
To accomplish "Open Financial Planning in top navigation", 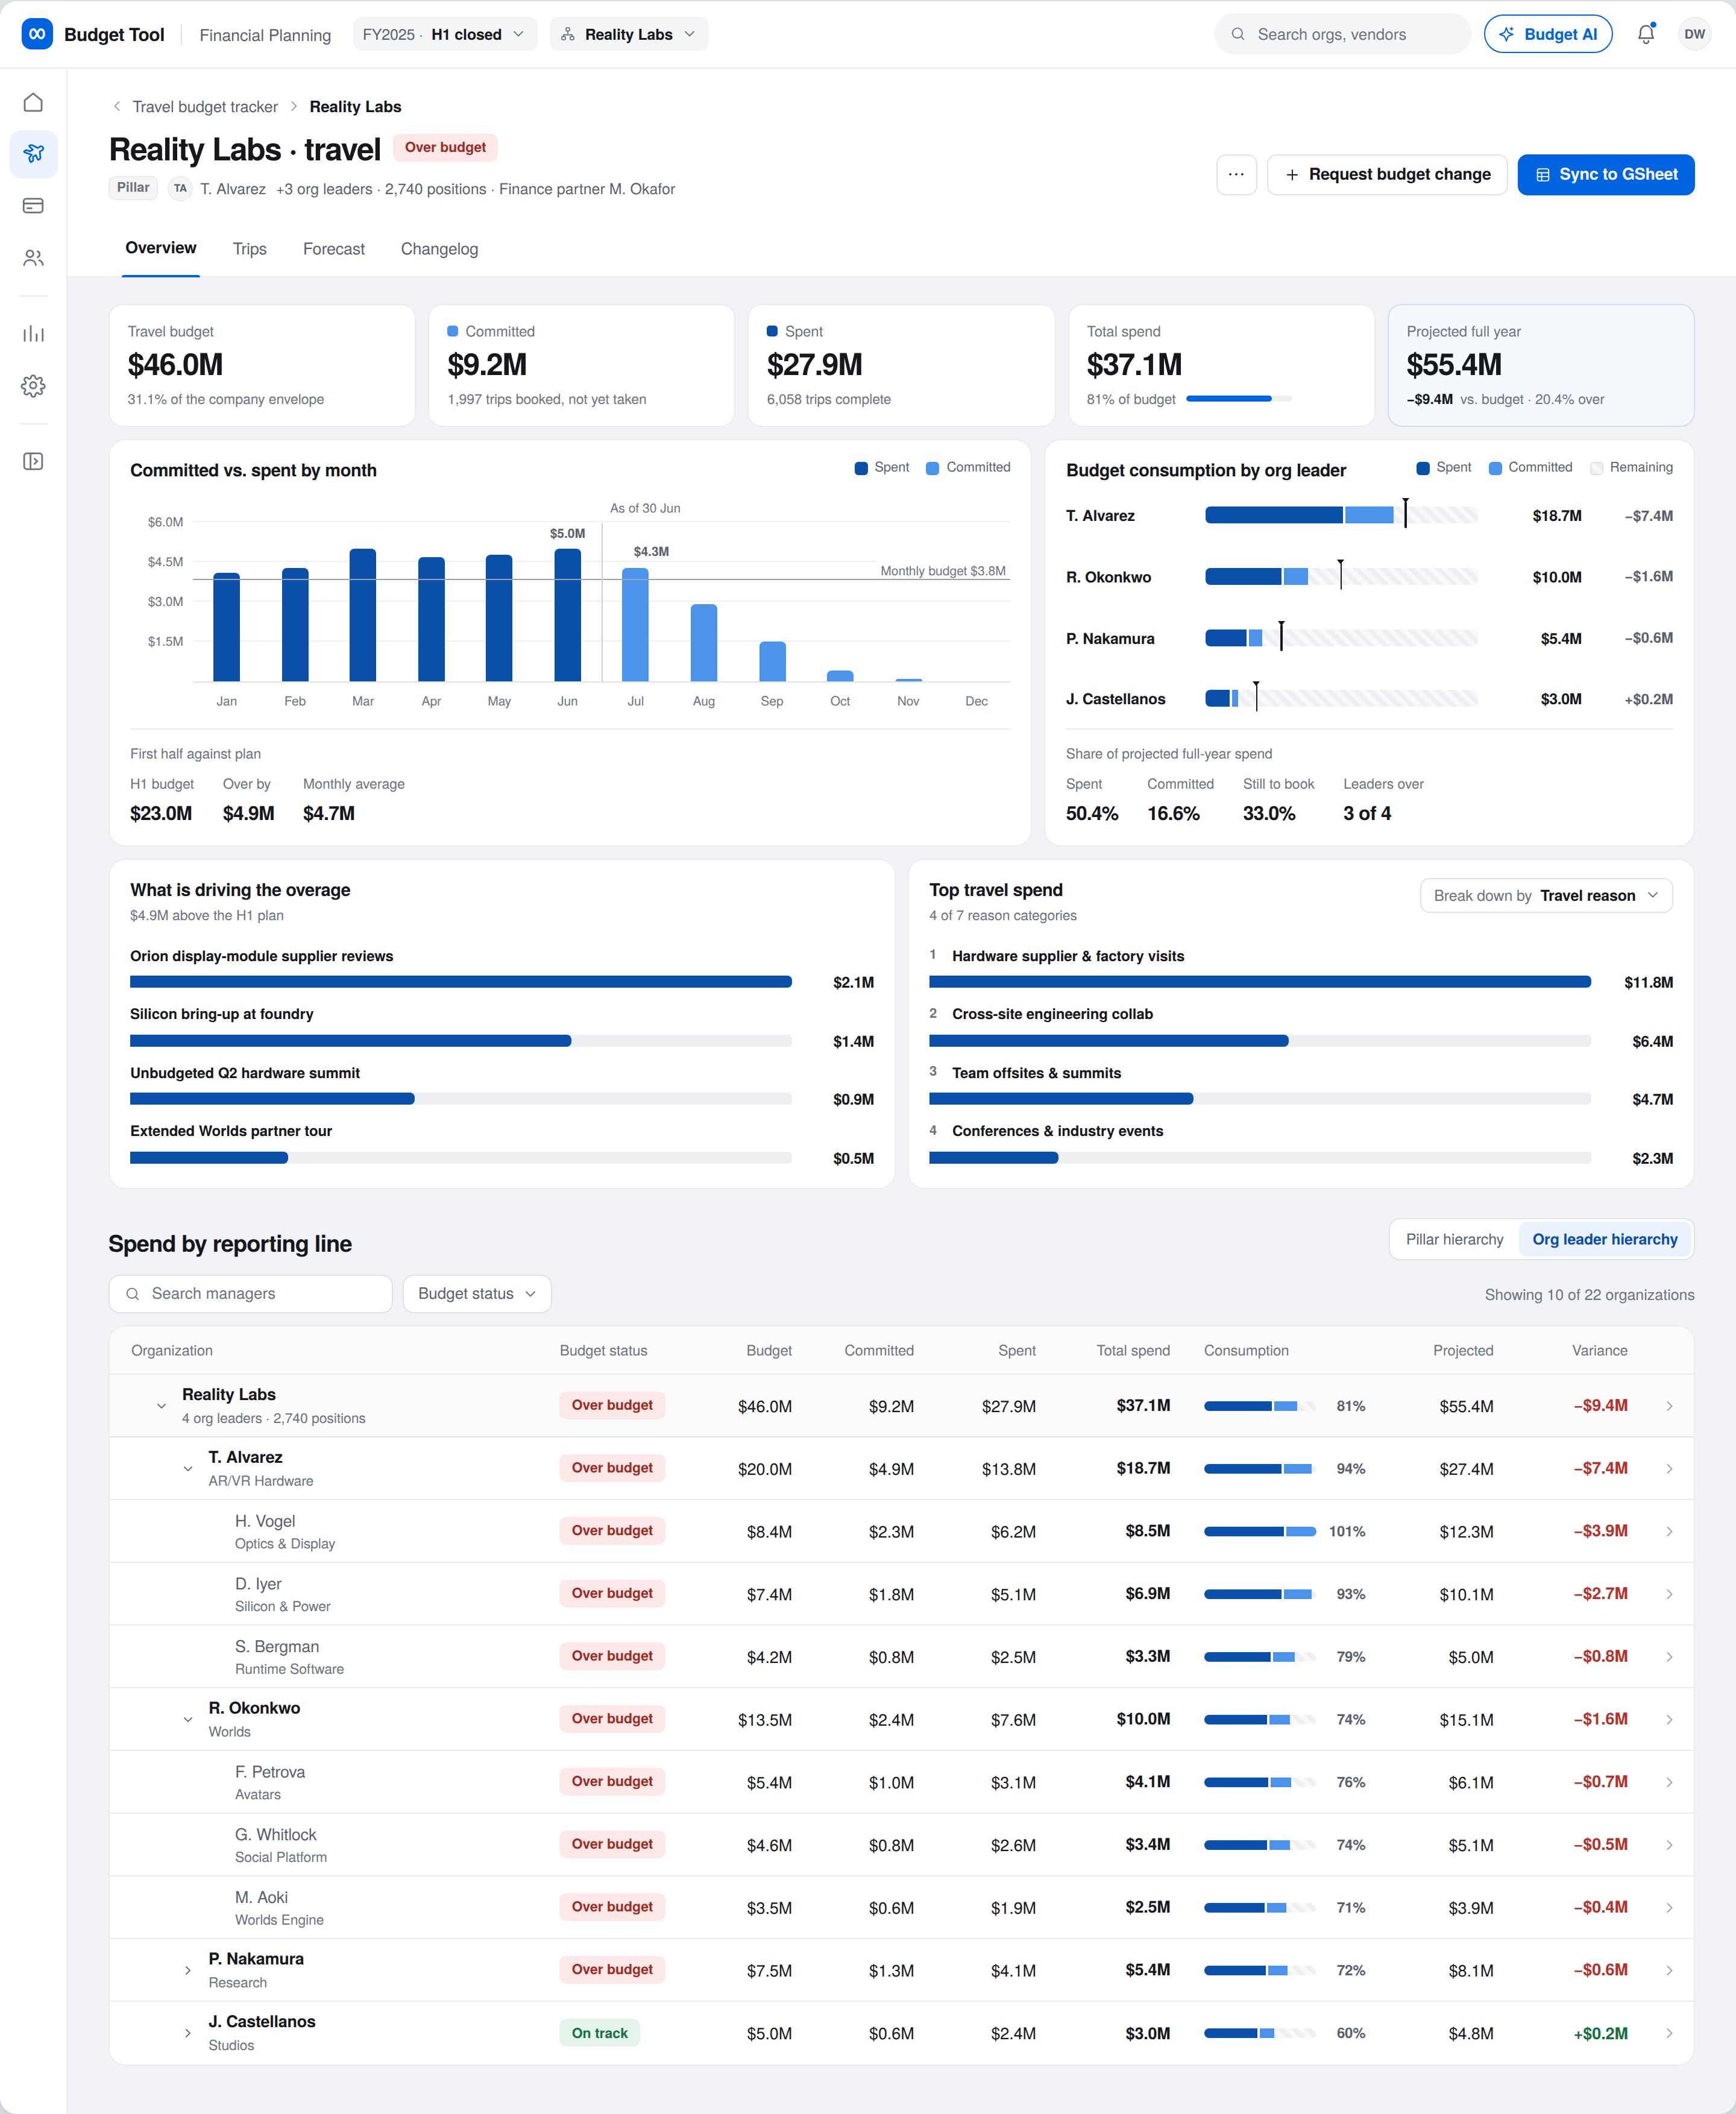I will 265,35.
